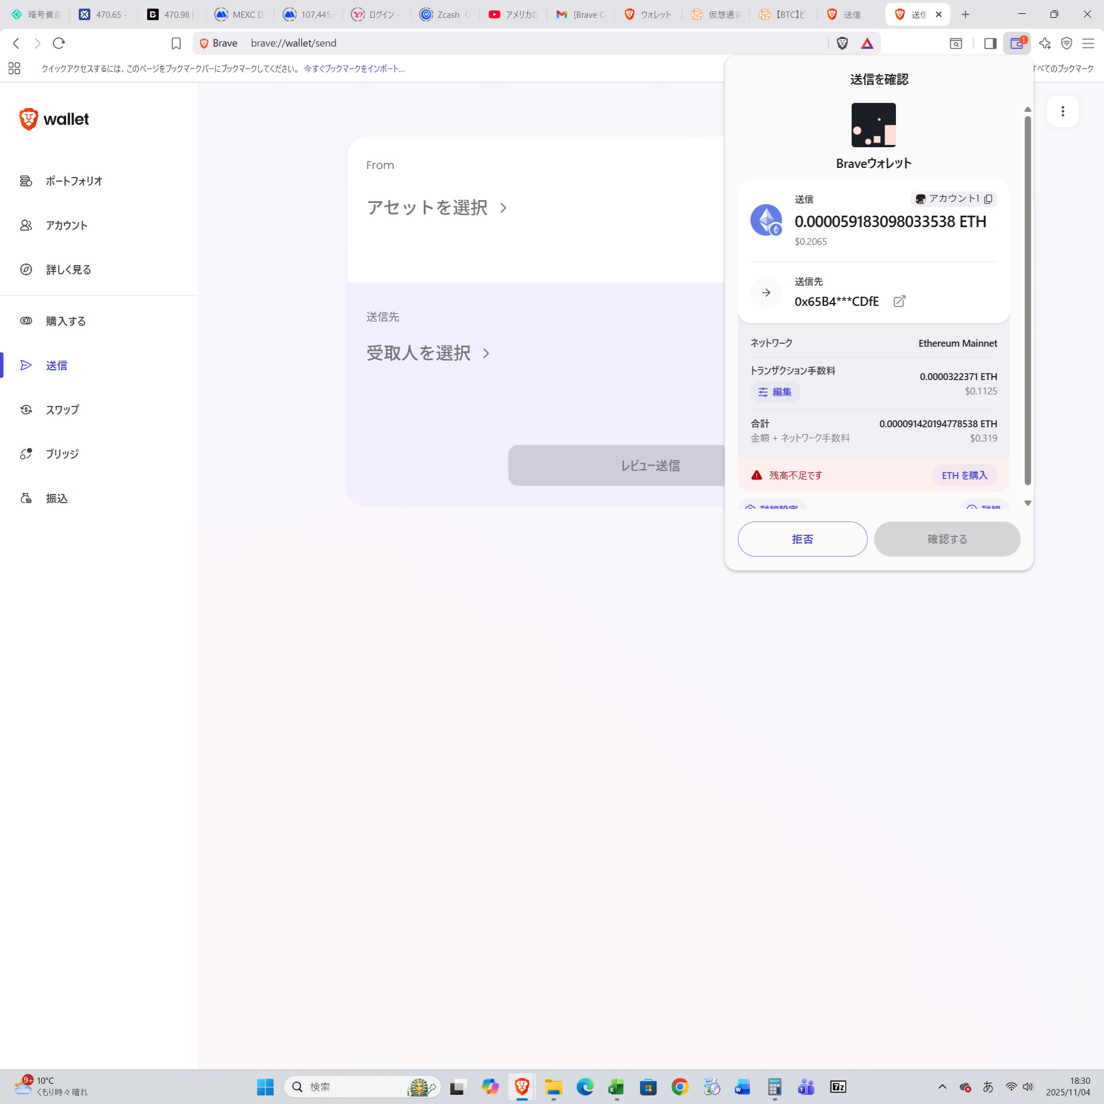Open the wallet panel toolbar icon
The width and height of the screenshot is (1104, 1104).
(x=1017, y=43)
